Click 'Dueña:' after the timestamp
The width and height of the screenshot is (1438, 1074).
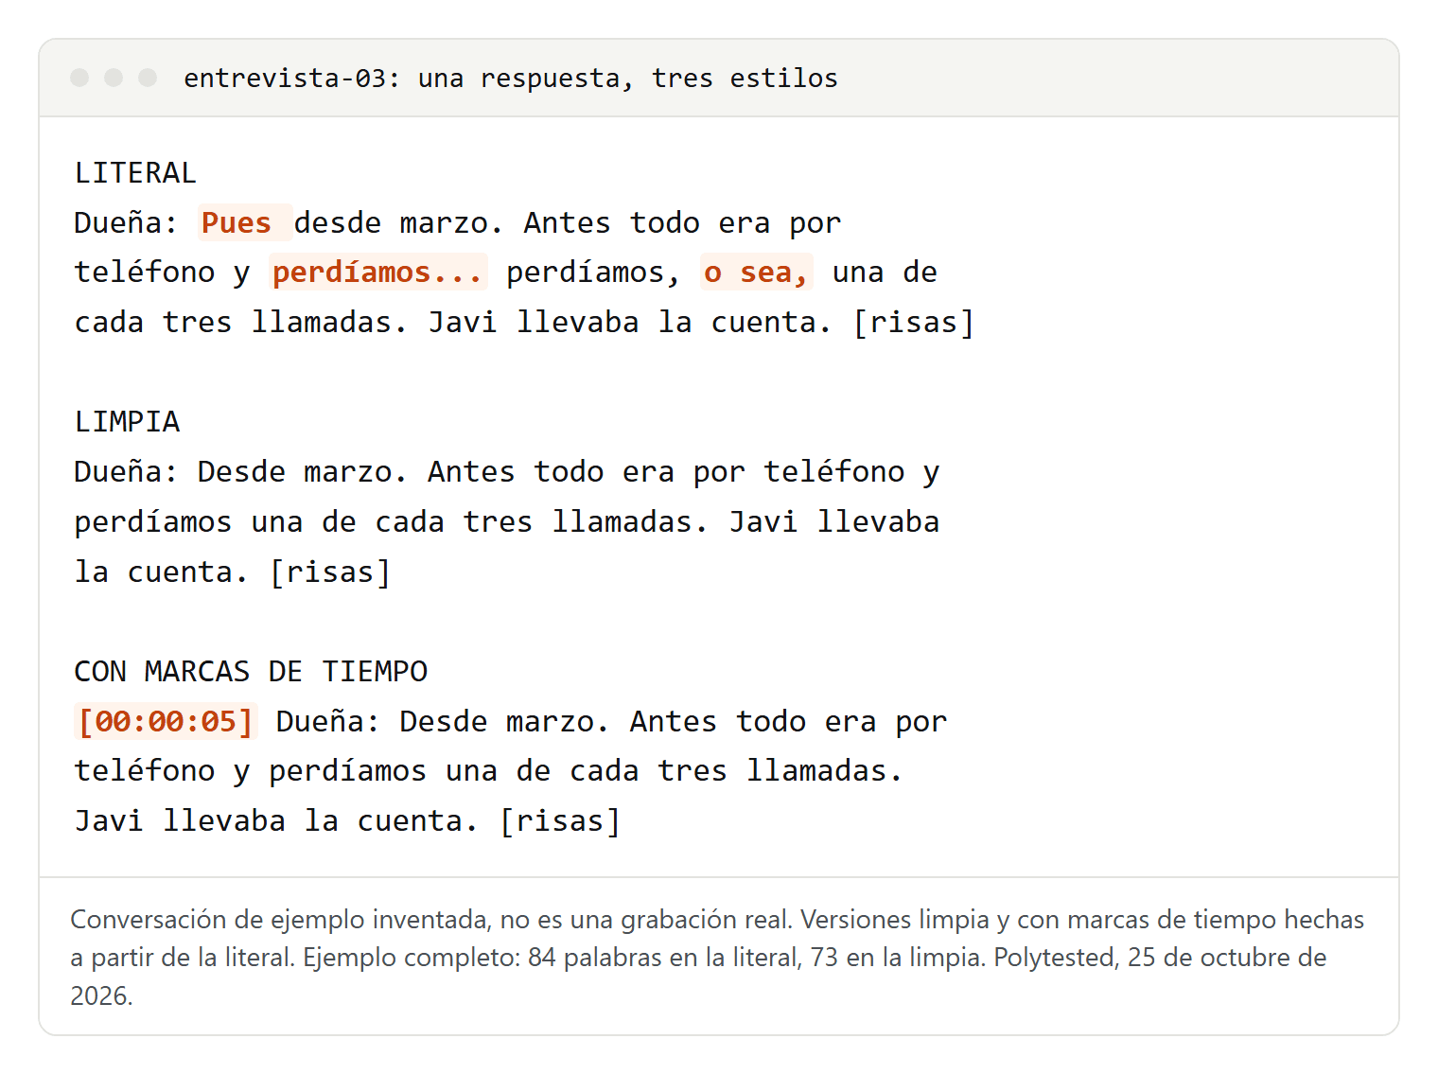tap(327, 722)
